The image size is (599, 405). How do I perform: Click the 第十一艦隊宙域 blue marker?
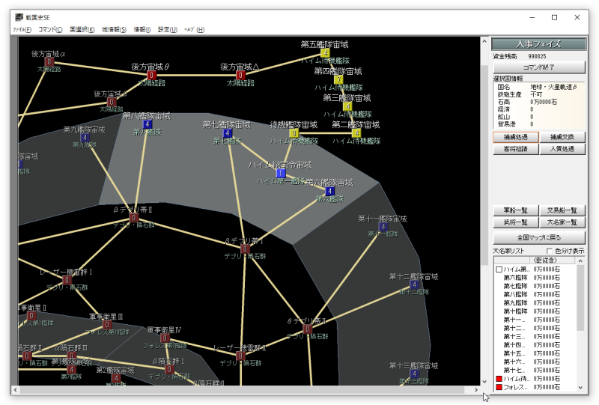click(x=383, y=227)
